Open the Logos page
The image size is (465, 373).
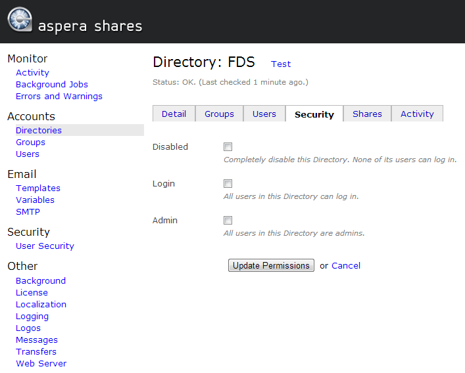[x=28, y=328]
